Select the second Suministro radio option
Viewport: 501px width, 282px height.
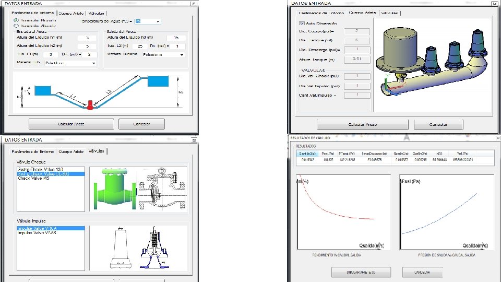[16, 26]
